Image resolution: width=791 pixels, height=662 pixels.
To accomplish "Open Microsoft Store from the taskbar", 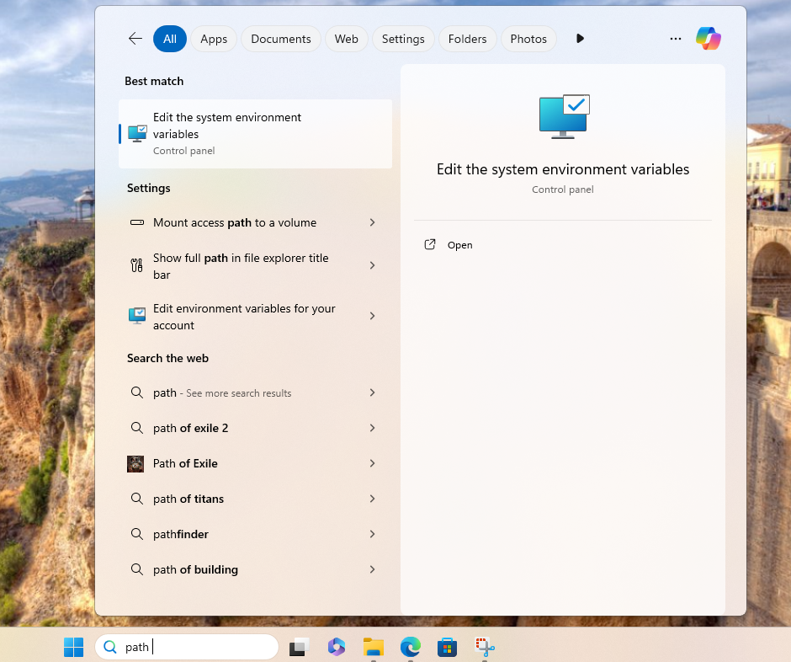I will click(447, 647).
